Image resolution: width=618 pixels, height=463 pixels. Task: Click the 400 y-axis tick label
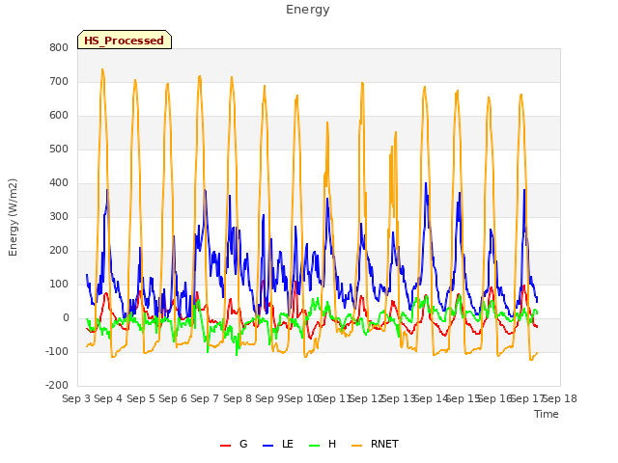tap(59, 183)
